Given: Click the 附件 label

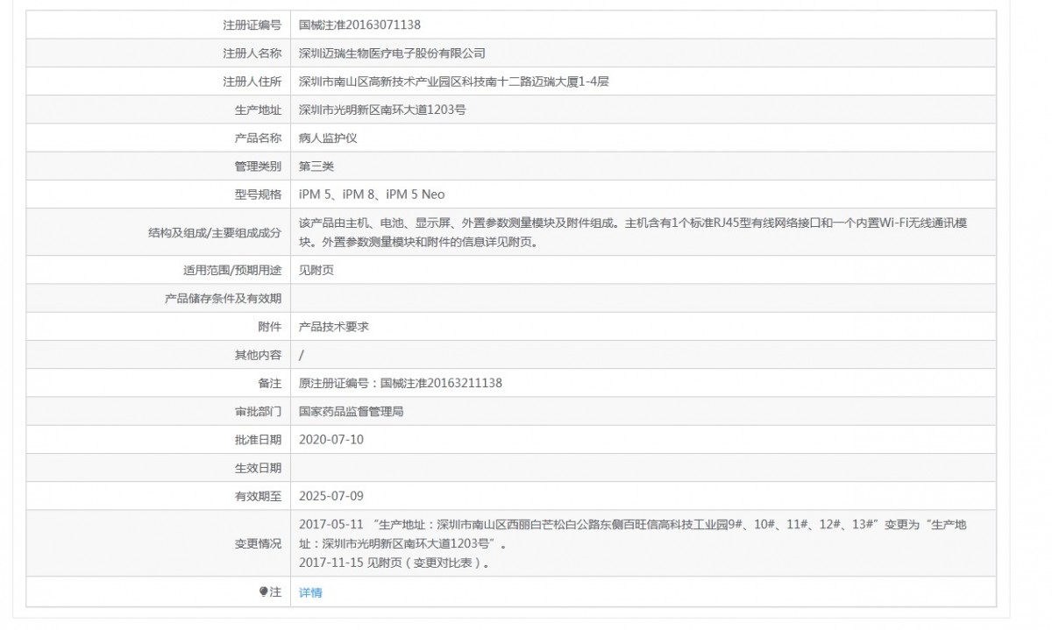Looking at the screenshot, I should click(270, 326).
